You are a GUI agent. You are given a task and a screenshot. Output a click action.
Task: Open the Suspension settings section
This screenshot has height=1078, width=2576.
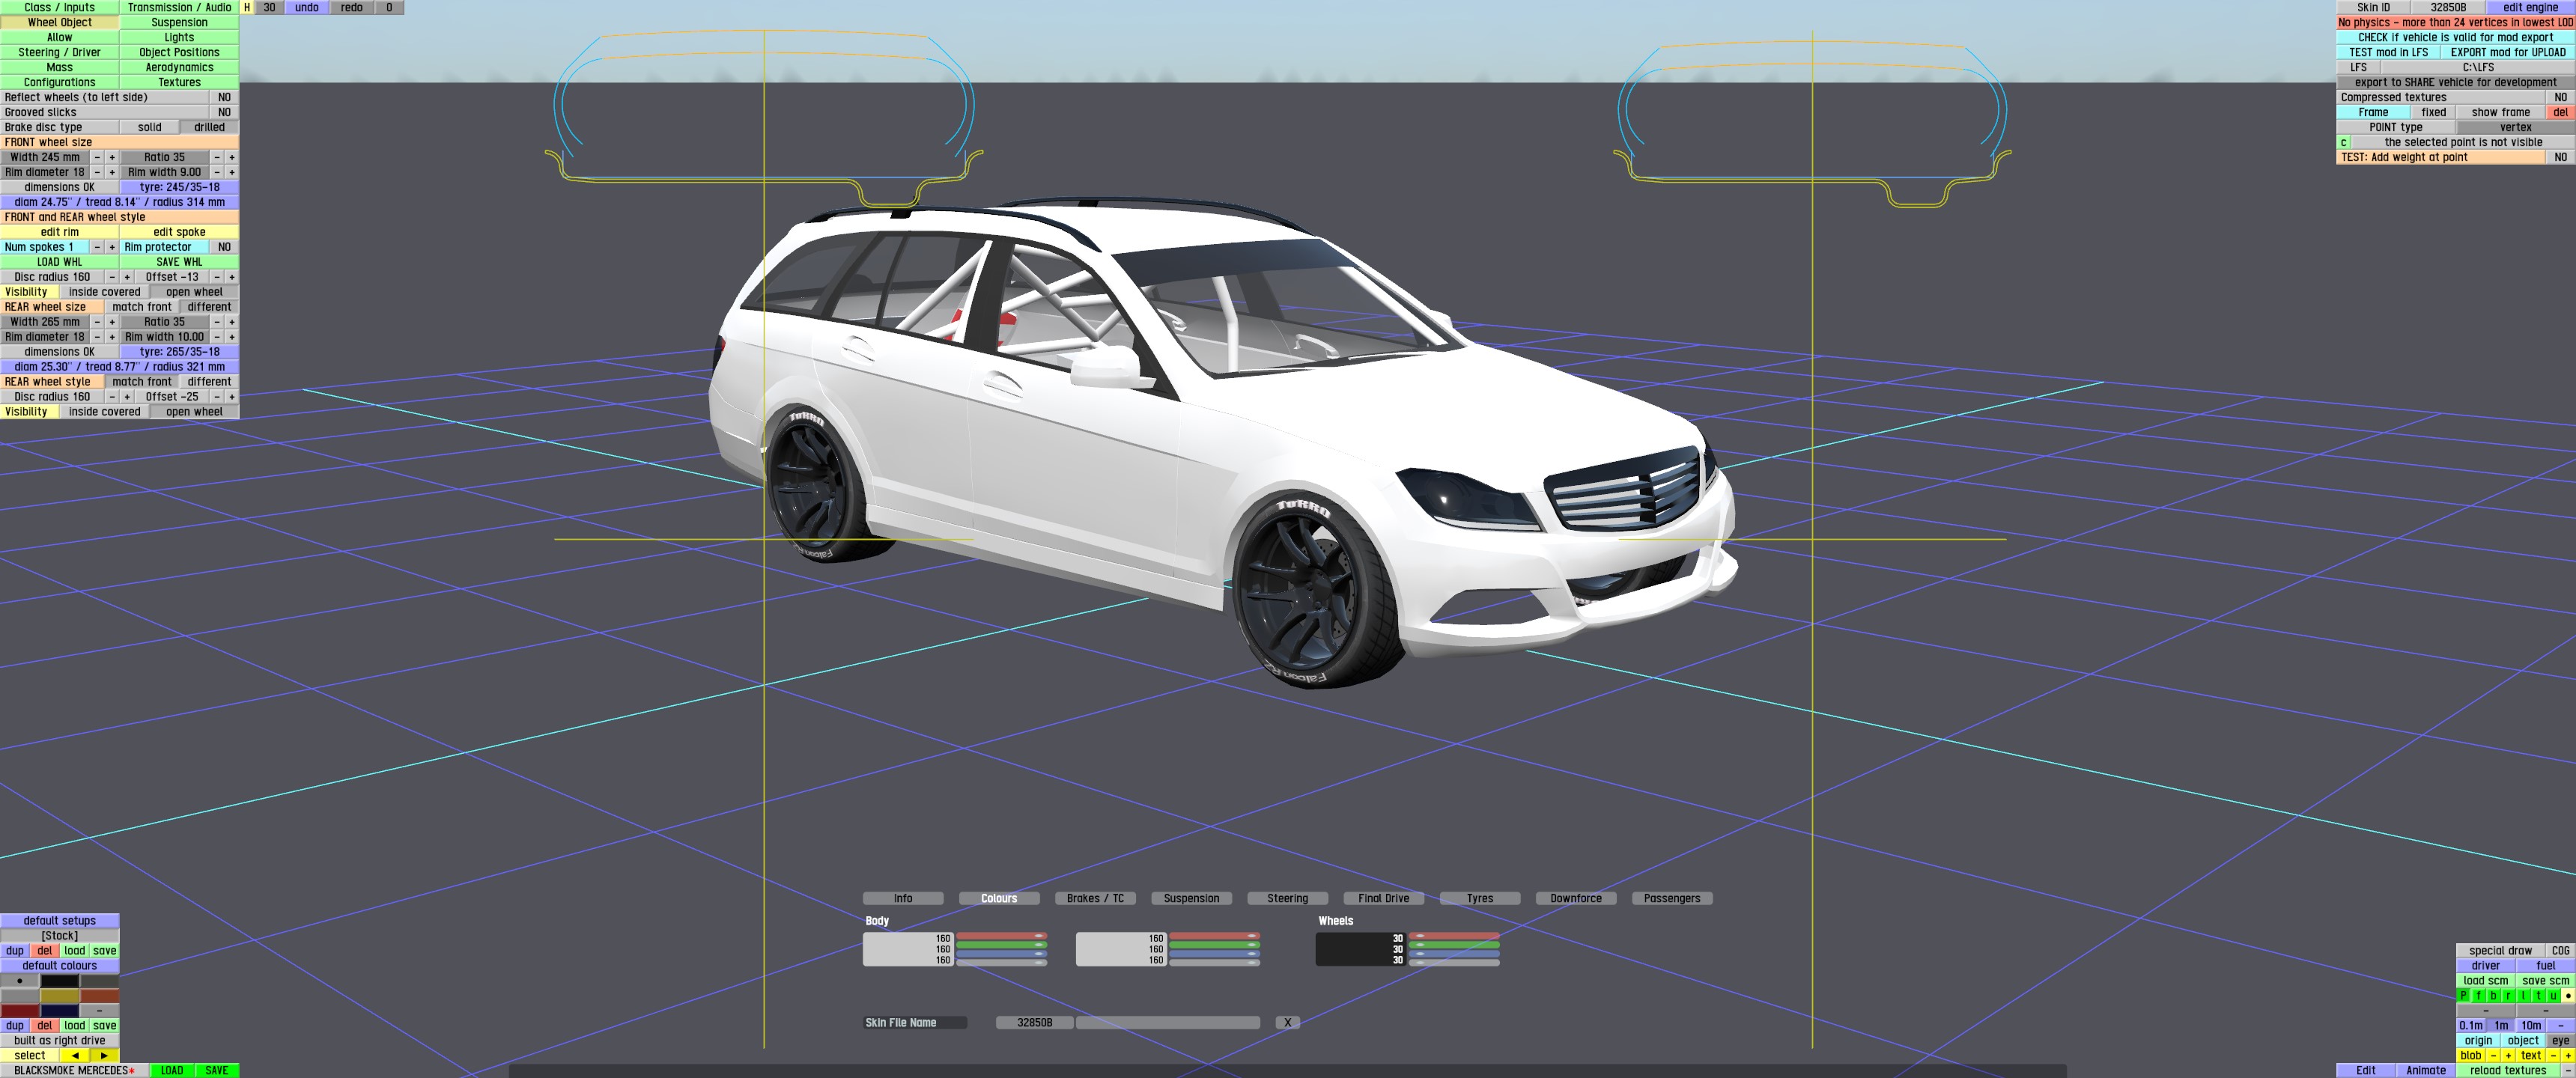(x=179, y=22)
